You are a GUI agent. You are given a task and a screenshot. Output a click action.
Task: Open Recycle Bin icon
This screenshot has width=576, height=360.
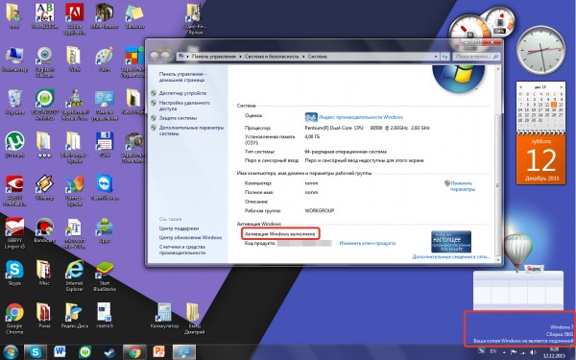coord(14,102)
